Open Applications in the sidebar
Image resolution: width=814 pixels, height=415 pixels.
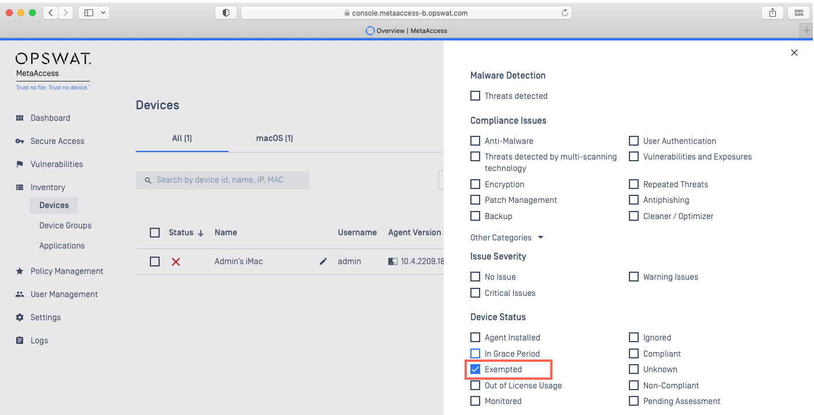click(x=62, y=246)
